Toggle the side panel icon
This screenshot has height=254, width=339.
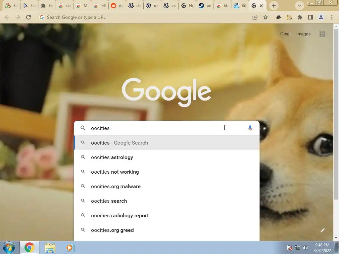click(311, 17)
